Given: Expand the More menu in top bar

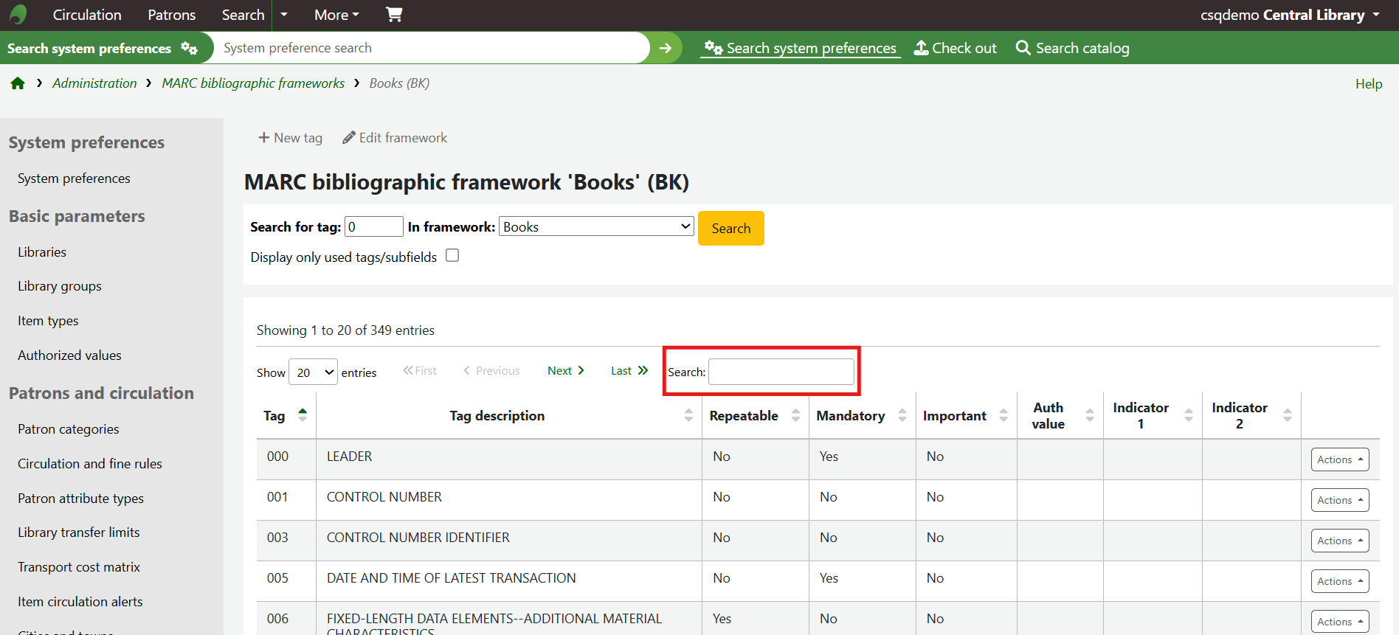Looking at the screenshot, I should (x=336, y=15).
